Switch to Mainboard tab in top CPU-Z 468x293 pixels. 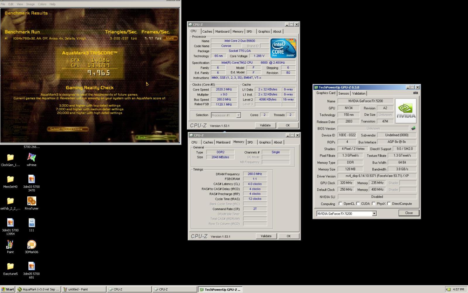pos(222,32)
